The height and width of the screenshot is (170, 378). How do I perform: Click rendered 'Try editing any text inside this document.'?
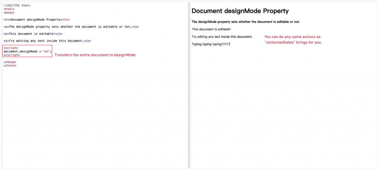(x=222, y=37)
